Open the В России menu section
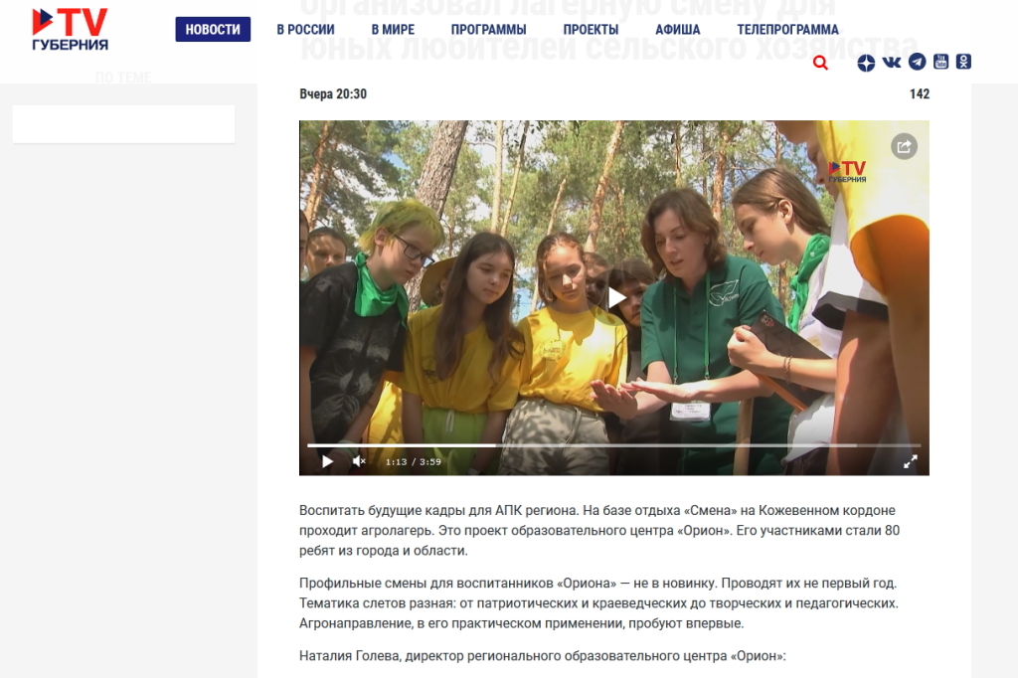This screenshot has height=678, width=1018. [306, 29]
